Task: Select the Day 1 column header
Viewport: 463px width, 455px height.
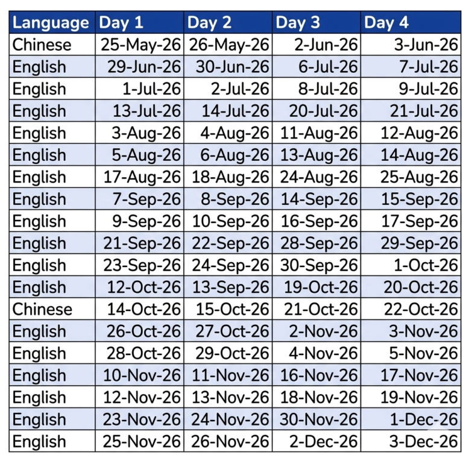Action: point(139,22)
